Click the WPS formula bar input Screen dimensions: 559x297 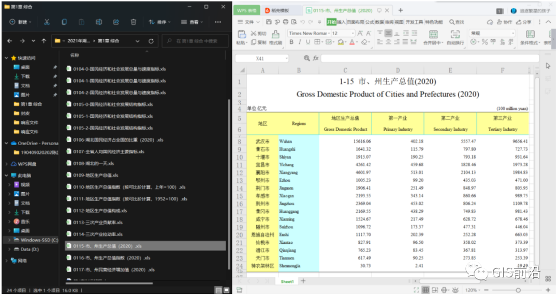click(x=430, y=58)
